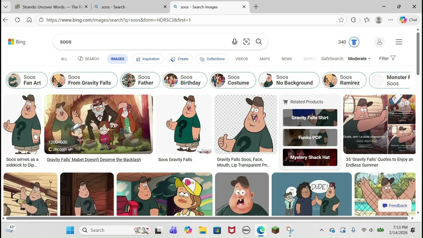This screenshot has height=238, width=423.
Task: Click the horizontal scrollbar at page bottom
Action: (207, 218)
